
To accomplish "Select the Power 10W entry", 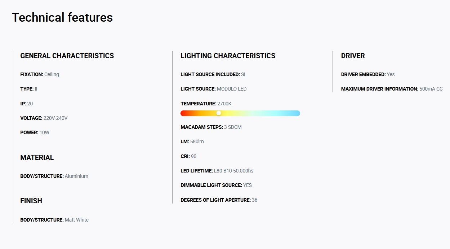I will tap(35, 132).
